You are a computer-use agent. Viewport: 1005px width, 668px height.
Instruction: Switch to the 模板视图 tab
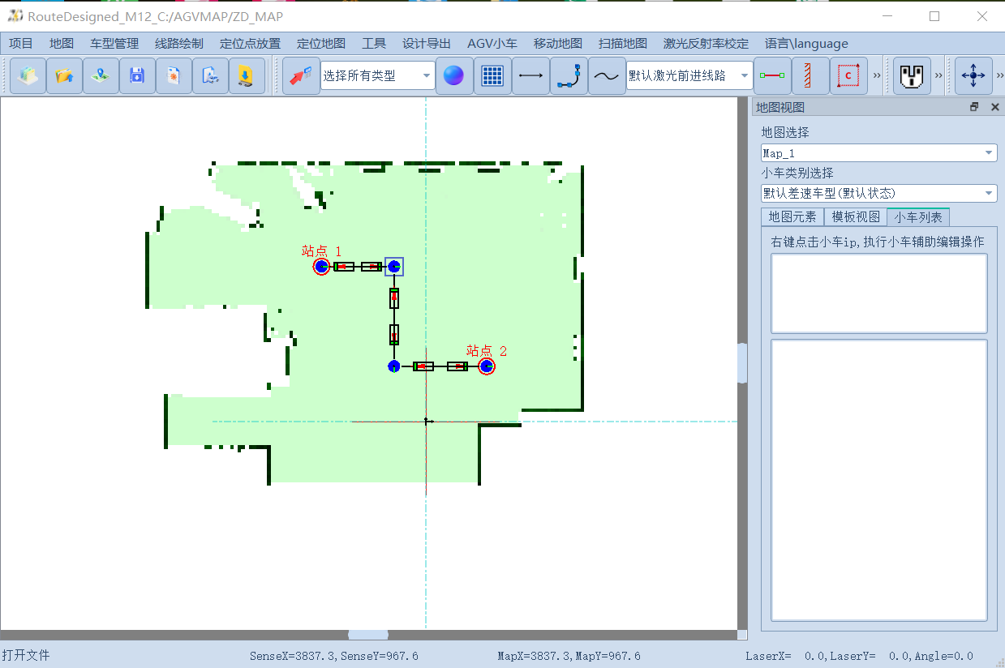856,217
